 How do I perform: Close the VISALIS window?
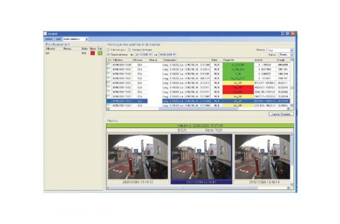pos(293,34)
